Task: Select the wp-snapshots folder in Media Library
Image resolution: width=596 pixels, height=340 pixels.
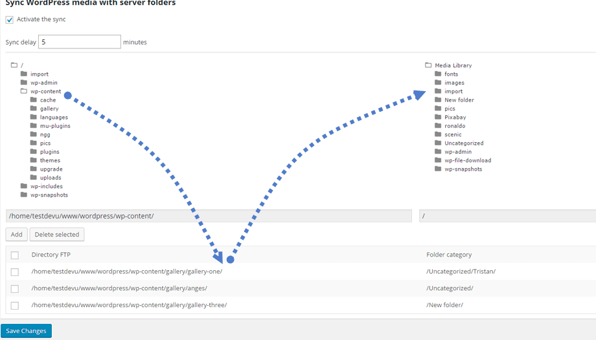Action: (463, 169)
